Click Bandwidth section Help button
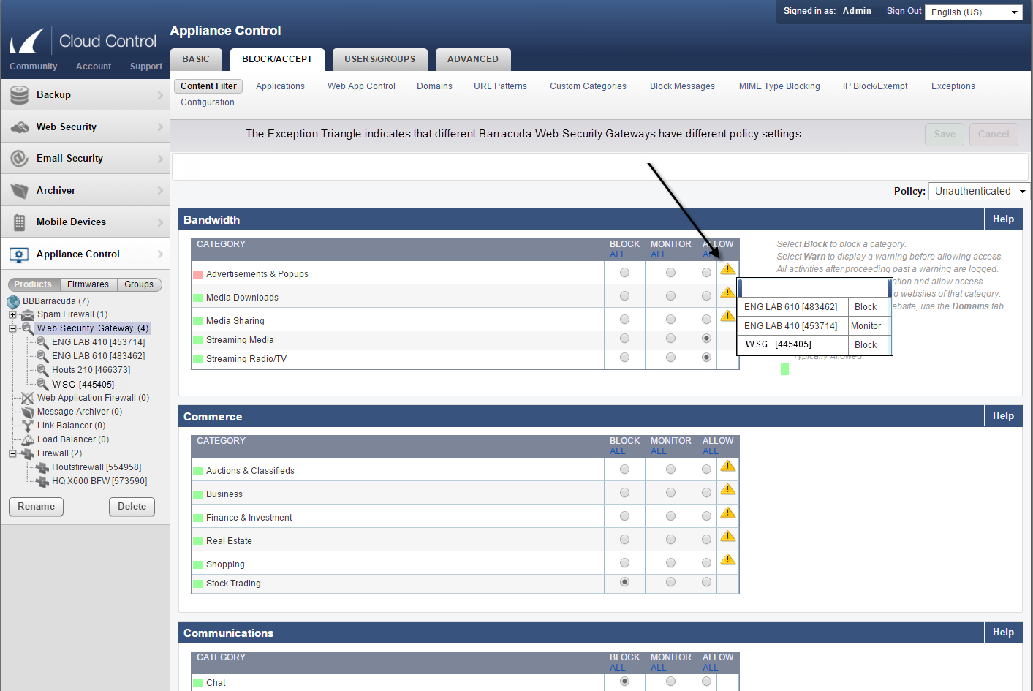Image resolution: width=1033 pixels, height=691 pixels. 1003,219
